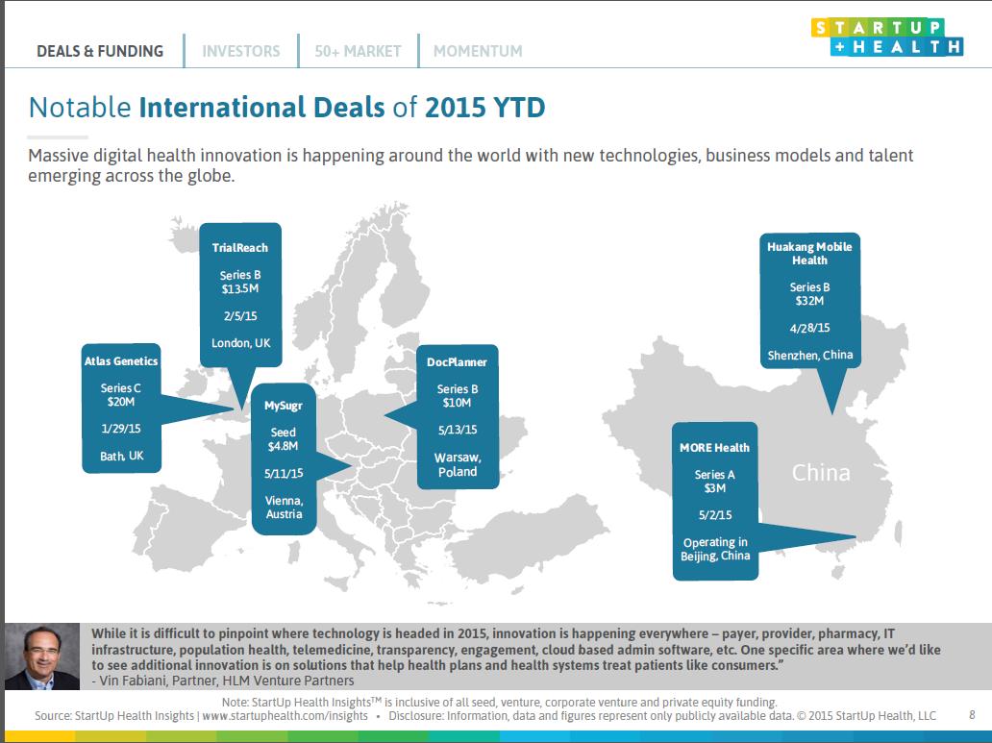Image resolution: width=992 pixels, height=743 pixels.
Task: Select the MORE Health deal callout
Action: pyautogui.click(x=715, y=501)
